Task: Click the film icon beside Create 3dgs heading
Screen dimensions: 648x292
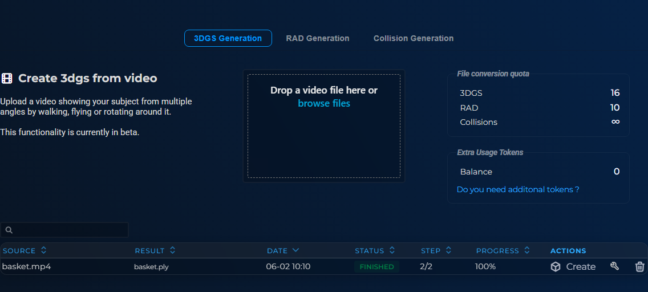Action: coord(7,79)
